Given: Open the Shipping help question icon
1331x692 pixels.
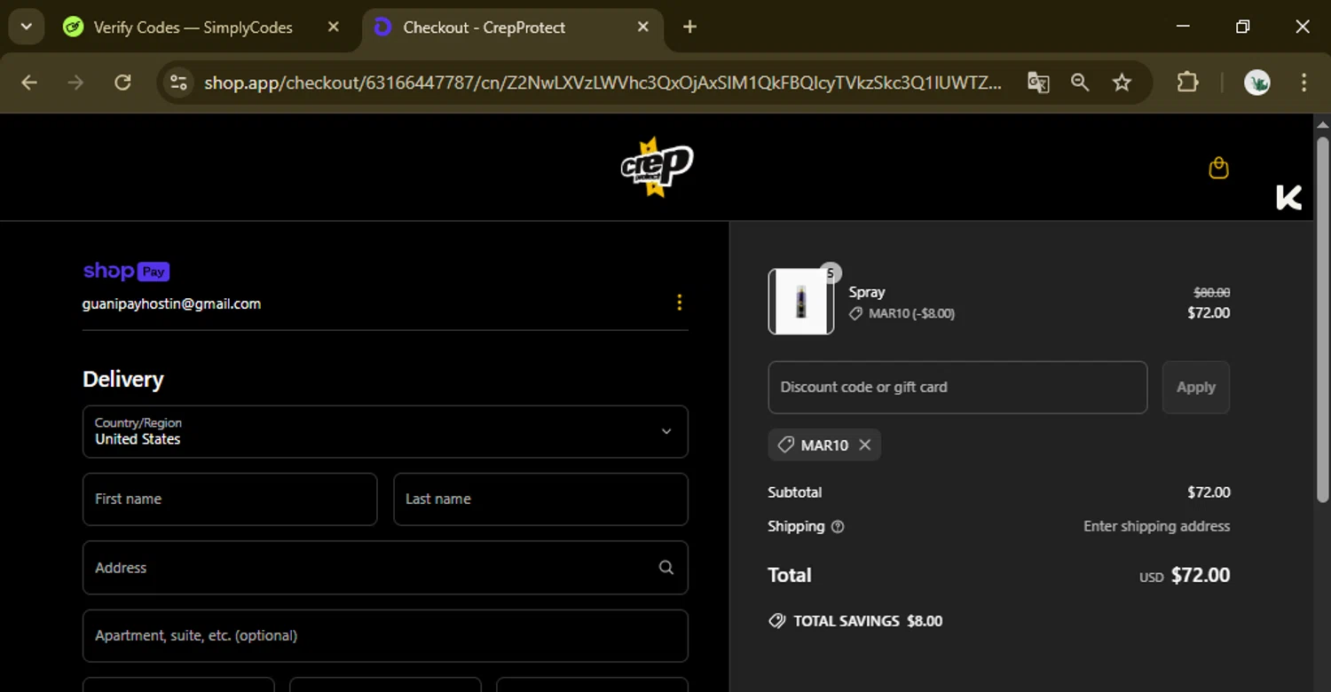Looking at the screenshot, I should pyautogui.click(x=838, y=527).
